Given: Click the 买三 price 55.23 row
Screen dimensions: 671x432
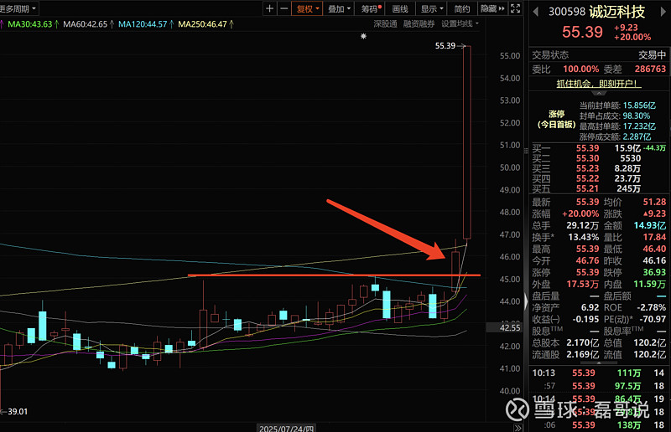Looking at the screenshot, I should tap(599, 168).
